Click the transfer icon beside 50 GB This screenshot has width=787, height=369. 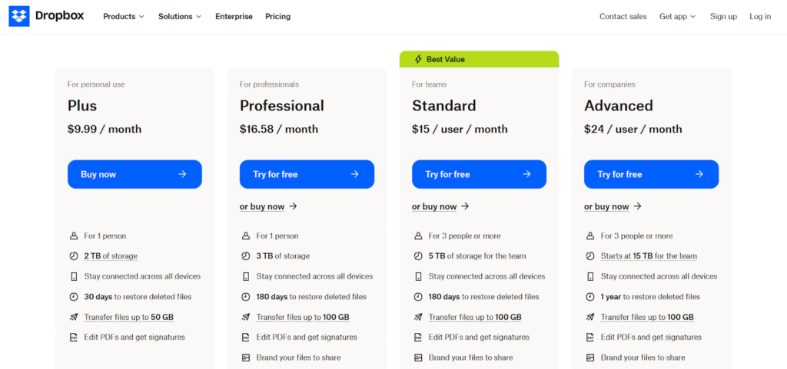[74, 317]
